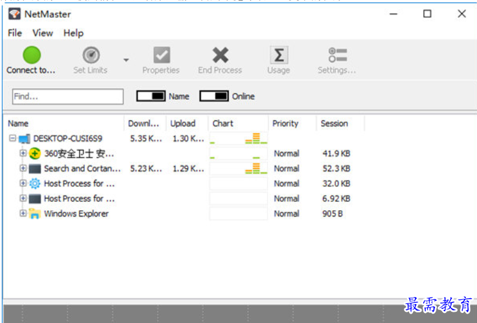The image size is (477, 323).
Task: Open the Set Limits dropdown arrow
Action: (126, 60)
